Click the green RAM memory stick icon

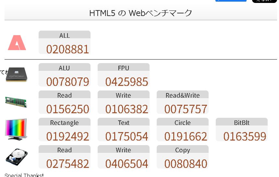(x=16, y=101)
